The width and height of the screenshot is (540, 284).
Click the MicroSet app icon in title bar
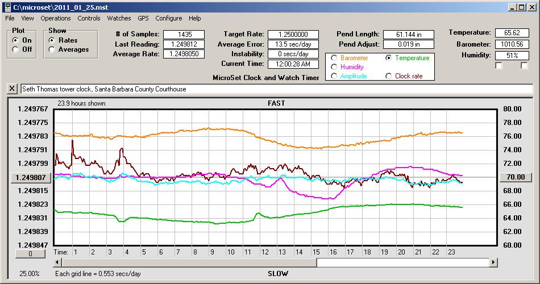pyautogui.click(x=7, y=7)
